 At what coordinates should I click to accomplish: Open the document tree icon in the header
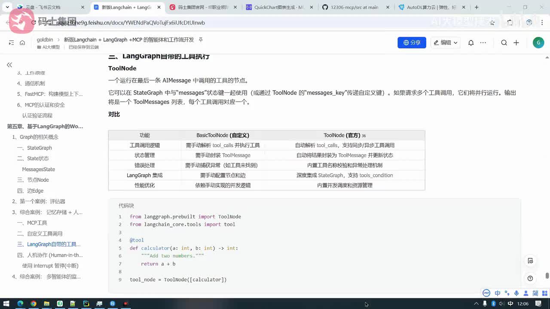point(11,42)
